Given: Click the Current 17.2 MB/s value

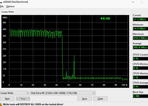Looking at the screenshot, I should 140,19.
